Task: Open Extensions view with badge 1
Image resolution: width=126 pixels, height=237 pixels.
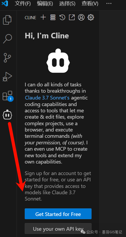Action: pyautogui.click(x=8, y=96)
